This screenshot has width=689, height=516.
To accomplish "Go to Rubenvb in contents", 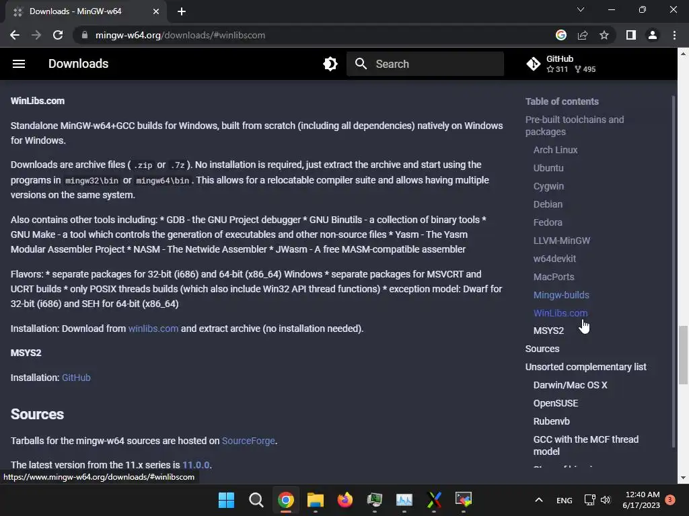I will point(552,422).
